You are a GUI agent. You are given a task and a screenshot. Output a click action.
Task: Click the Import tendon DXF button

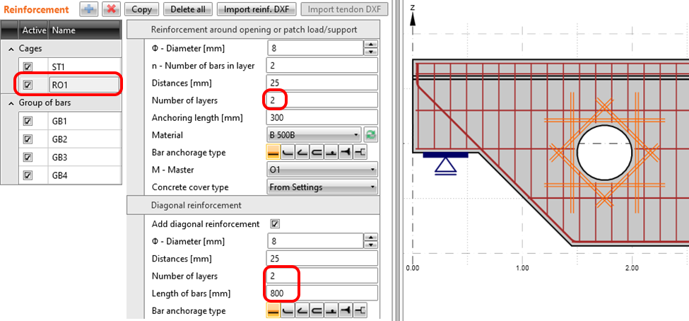point(345,9)
